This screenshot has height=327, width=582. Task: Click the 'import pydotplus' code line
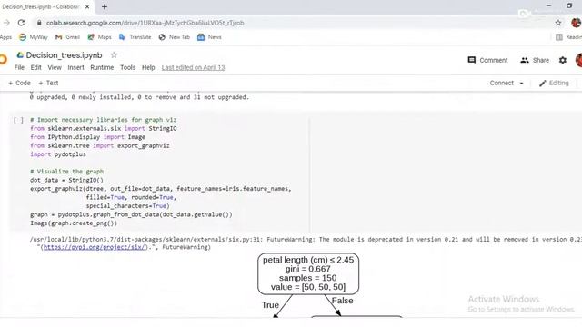[x=58, y=154]
